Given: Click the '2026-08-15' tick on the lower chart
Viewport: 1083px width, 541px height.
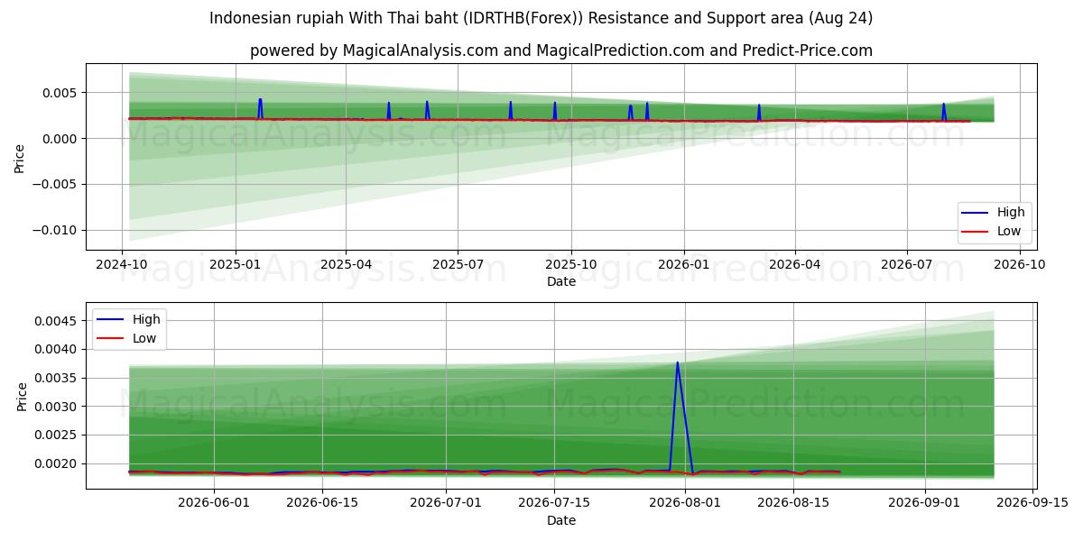Looking at the screenshot, I should pyautogui.click(x=793, y=503).
